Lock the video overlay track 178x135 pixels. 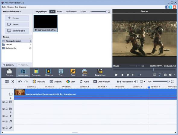(x=7, y=109)
